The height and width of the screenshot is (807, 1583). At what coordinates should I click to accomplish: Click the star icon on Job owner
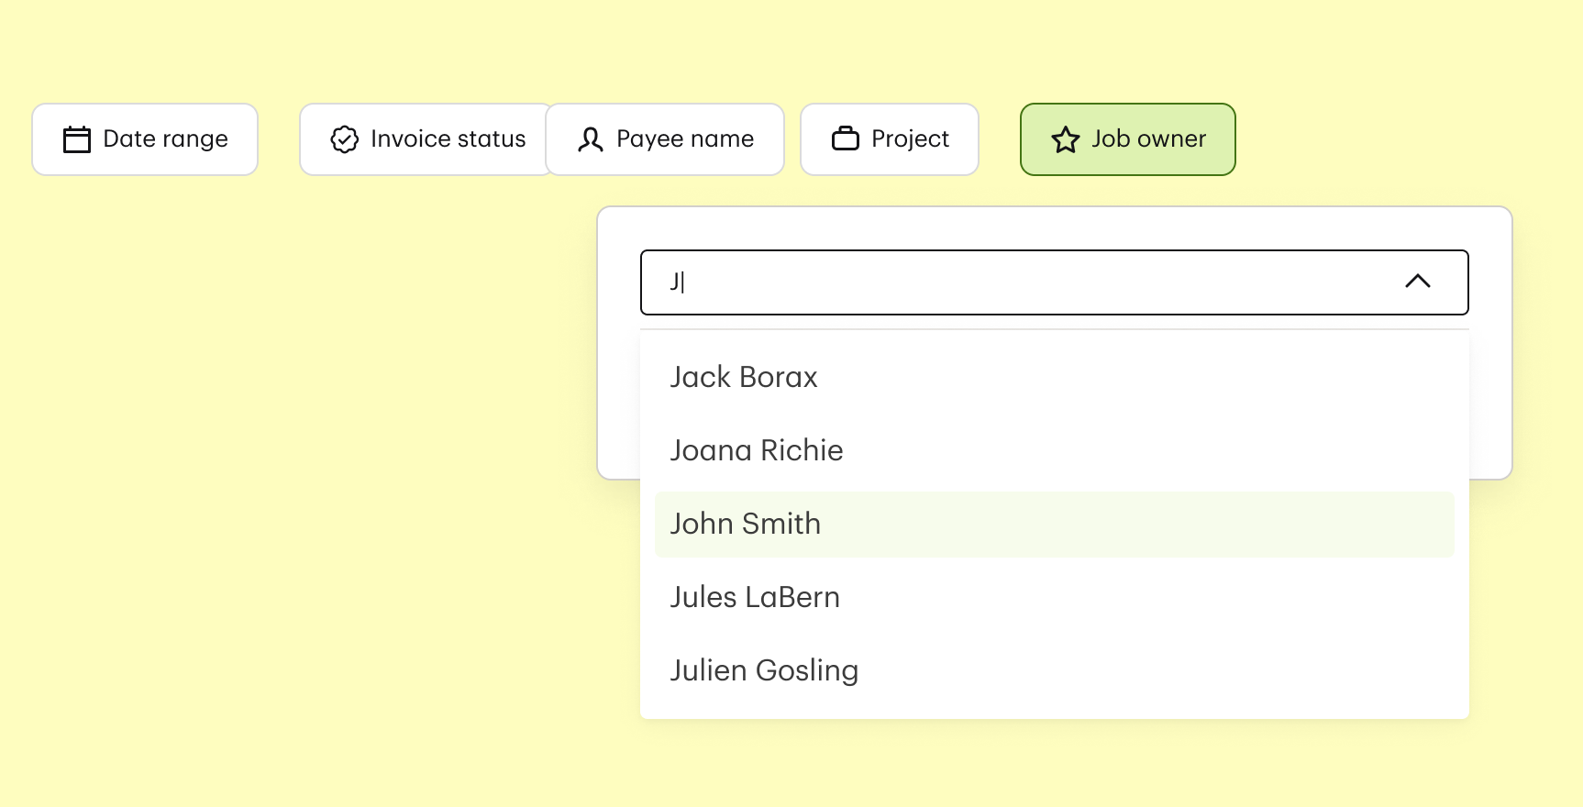click(x=1066, y=139)
